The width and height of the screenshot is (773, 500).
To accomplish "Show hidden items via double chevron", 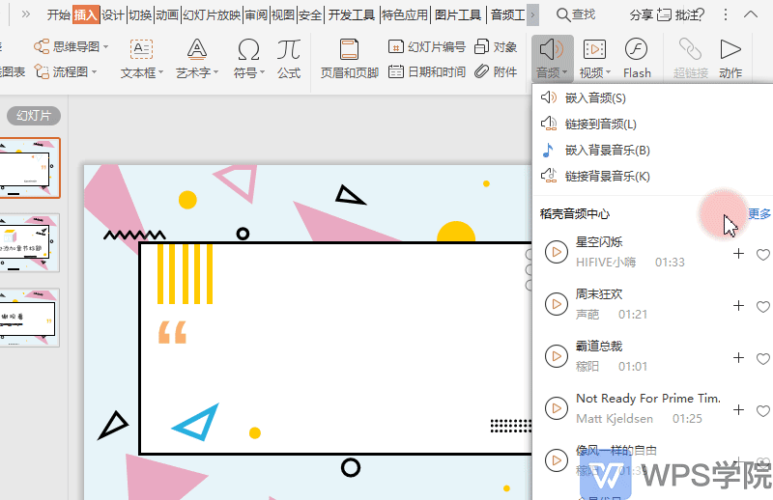I will (x=26, y=14).
